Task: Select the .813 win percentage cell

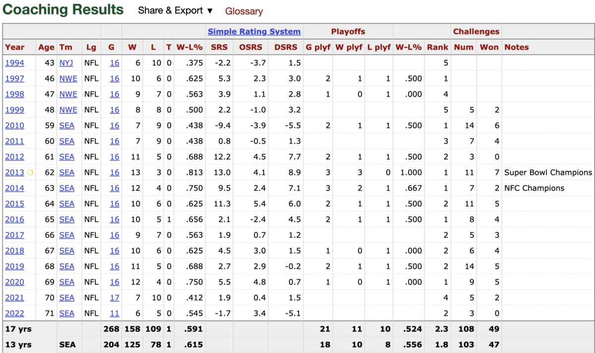Action: coord(194,173)
